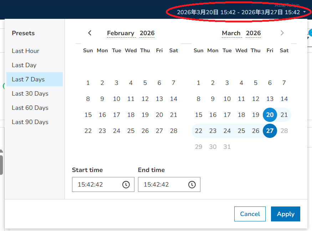Click the Start time input field
The image size is (312, 231).
[x=96, y=184]
